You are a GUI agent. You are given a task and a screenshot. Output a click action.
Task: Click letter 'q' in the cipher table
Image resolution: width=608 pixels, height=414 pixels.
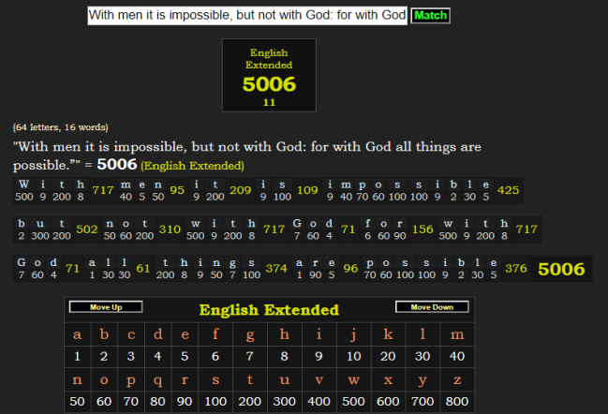(x=157, y=380)
